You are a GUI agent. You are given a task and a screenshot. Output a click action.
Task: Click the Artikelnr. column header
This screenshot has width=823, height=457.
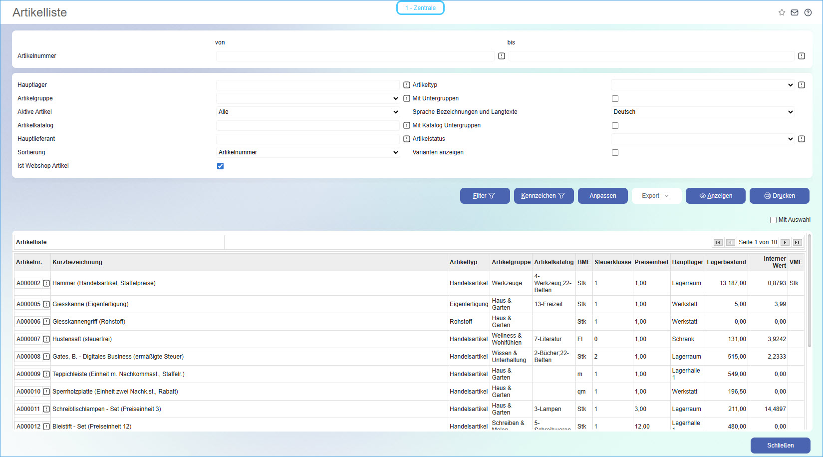tap(29, 262)
